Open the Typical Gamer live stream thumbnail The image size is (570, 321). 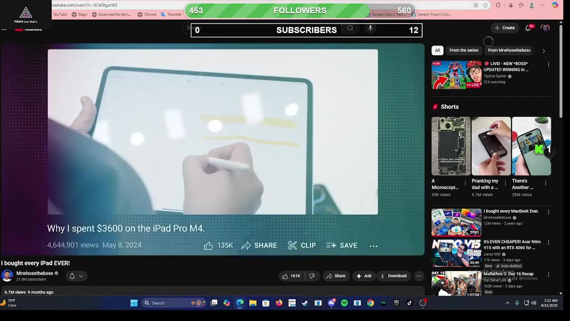click(x=456, y=75)
